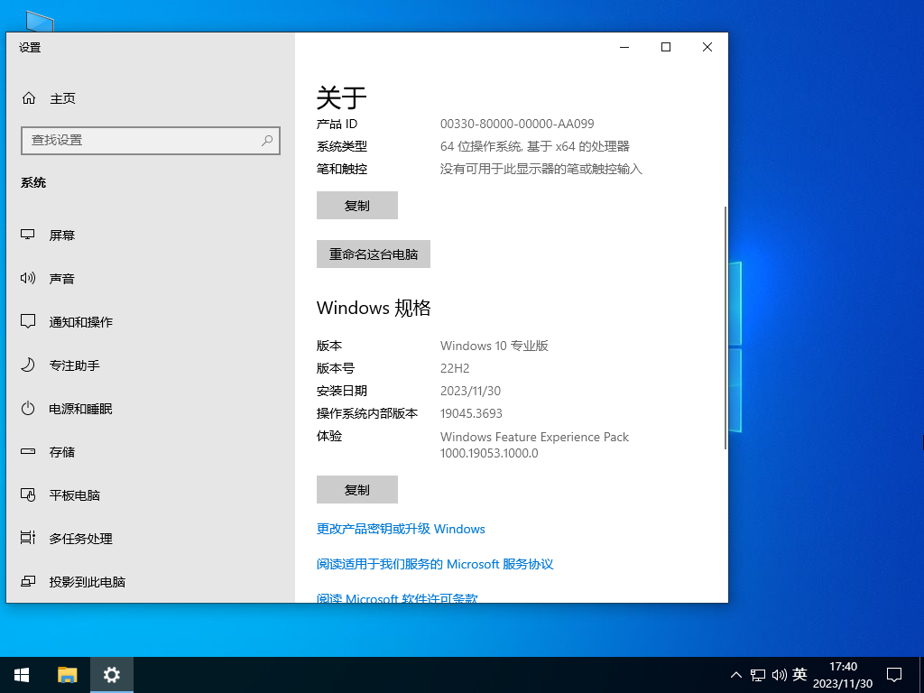Return to Settings home page
924x693 pixels.
[x=54, y=97]
